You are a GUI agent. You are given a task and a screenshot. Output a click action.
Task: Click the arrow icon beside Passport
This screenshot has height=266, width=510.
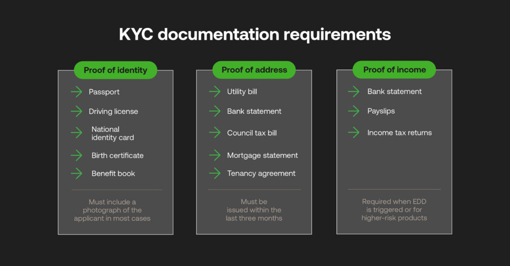[76, 92]
